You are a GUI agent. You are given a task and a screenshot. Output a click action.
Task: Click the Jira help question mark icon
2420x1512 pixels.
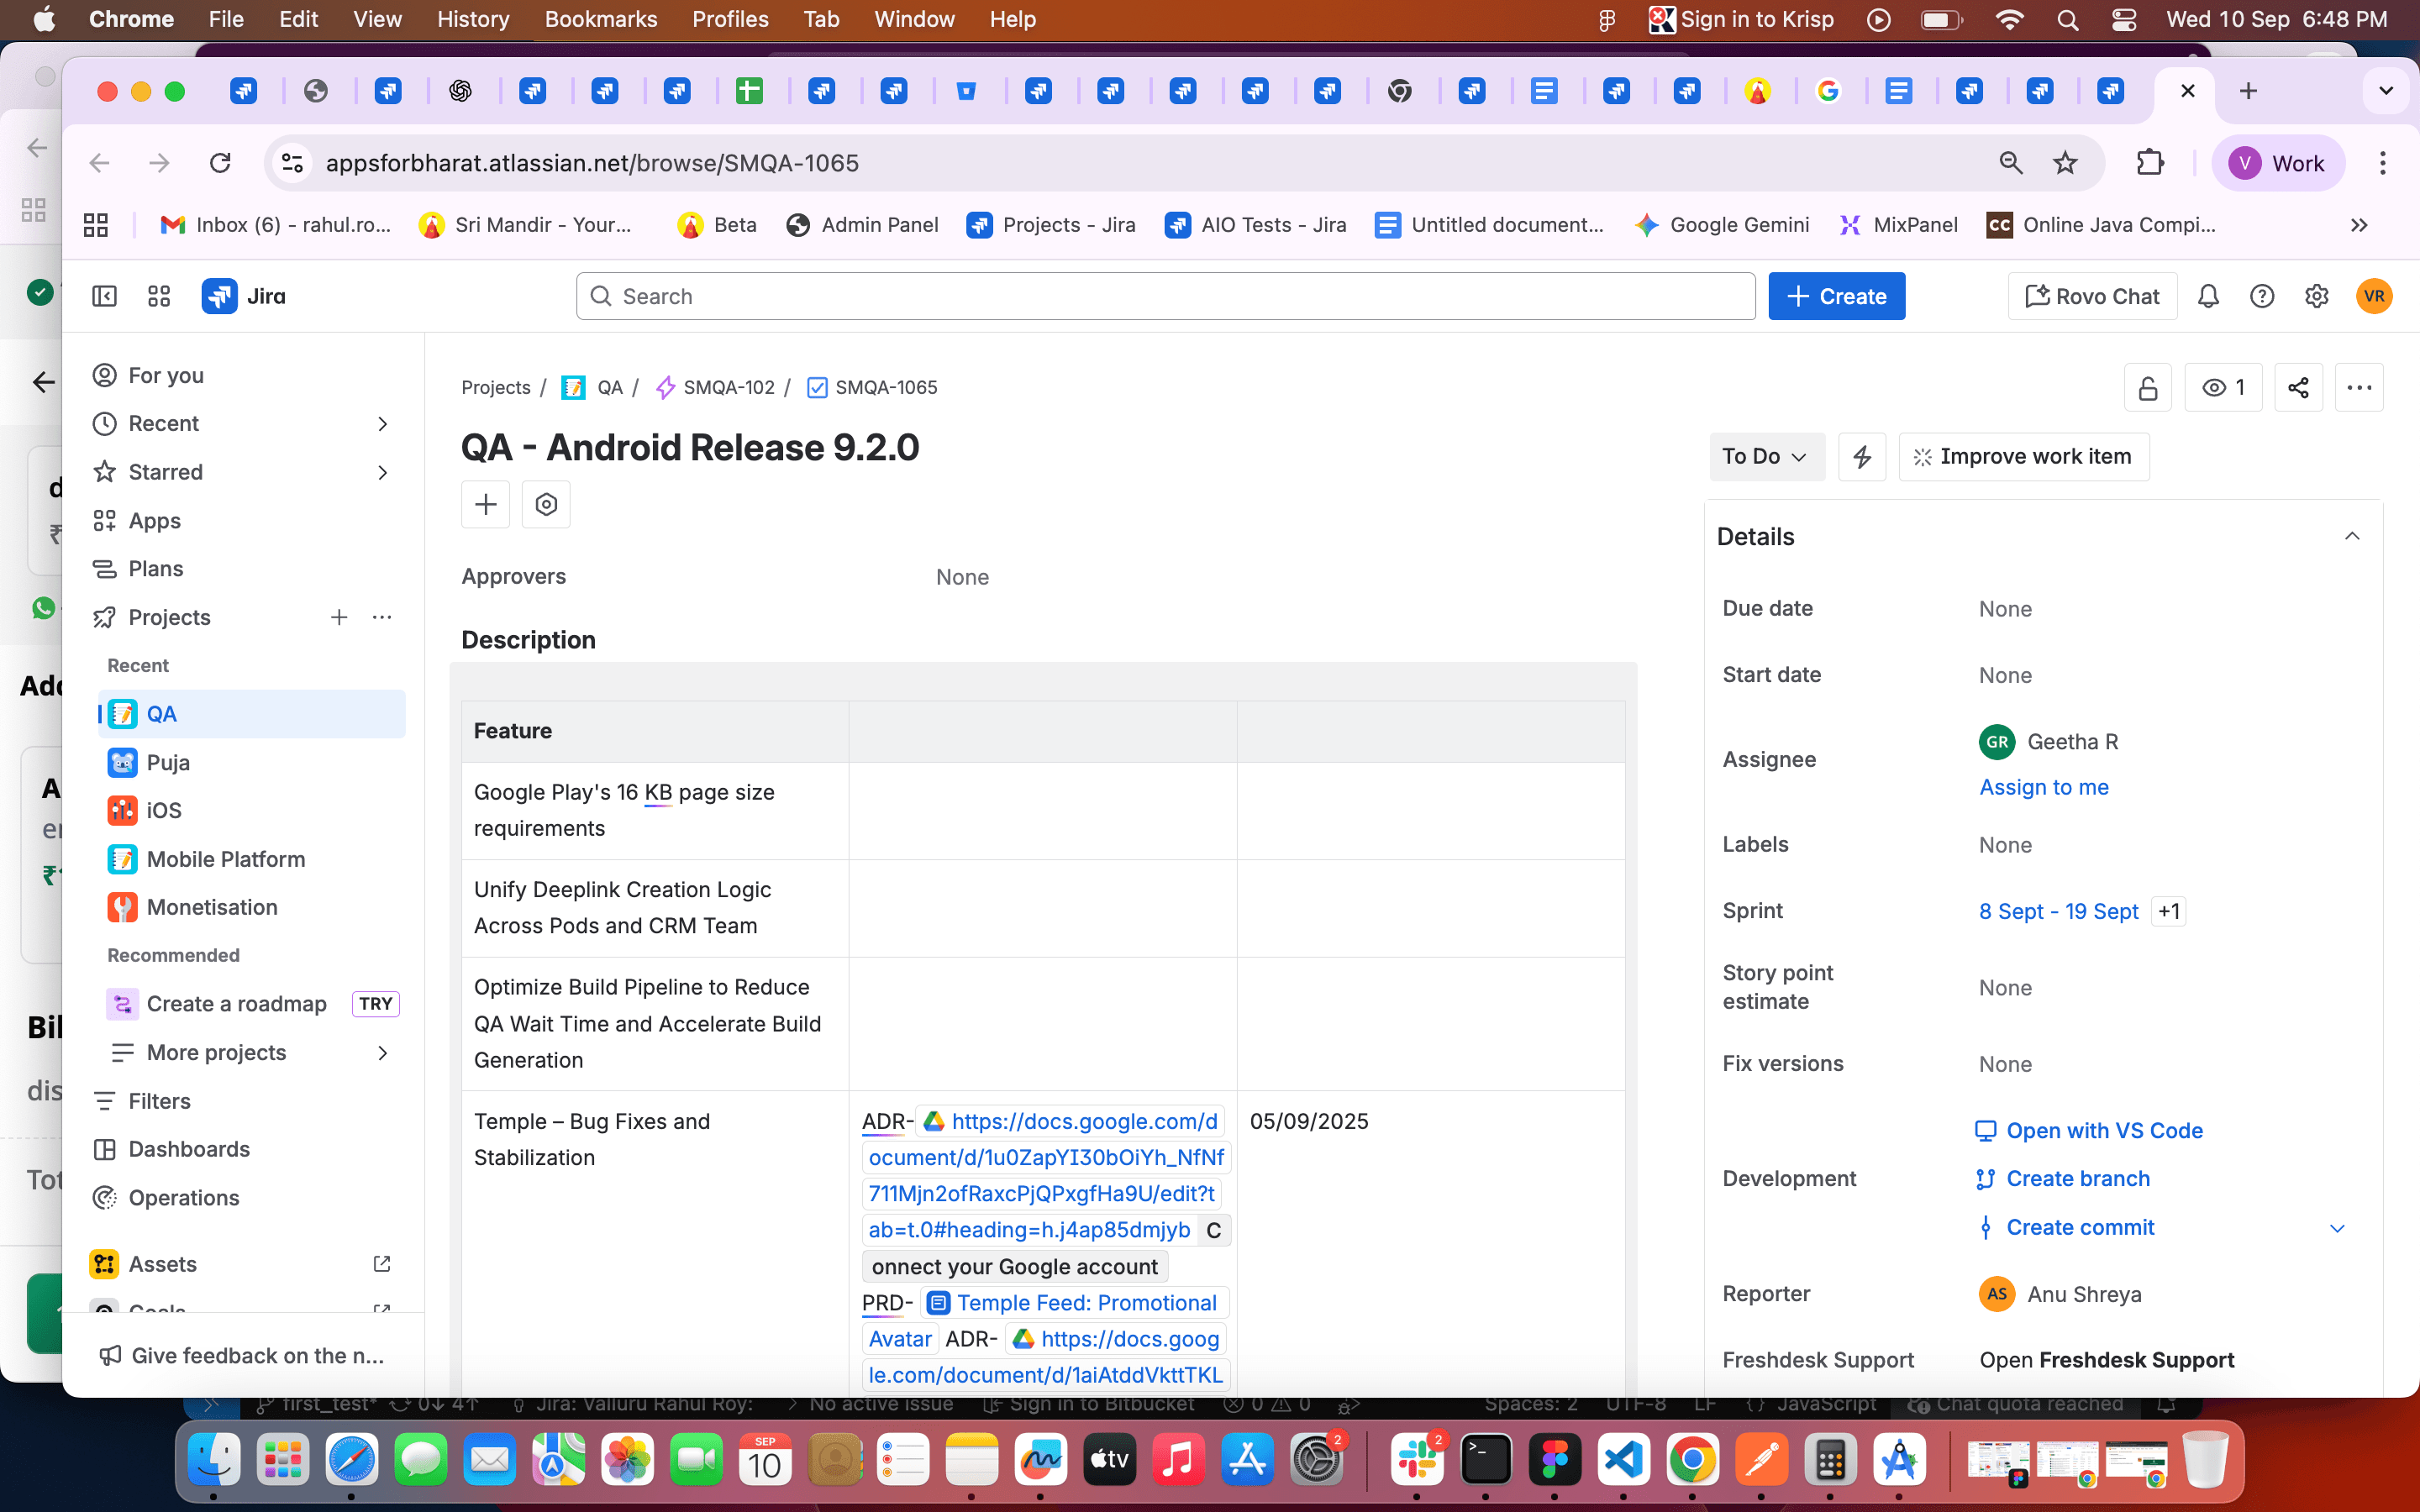[2262, 296]
